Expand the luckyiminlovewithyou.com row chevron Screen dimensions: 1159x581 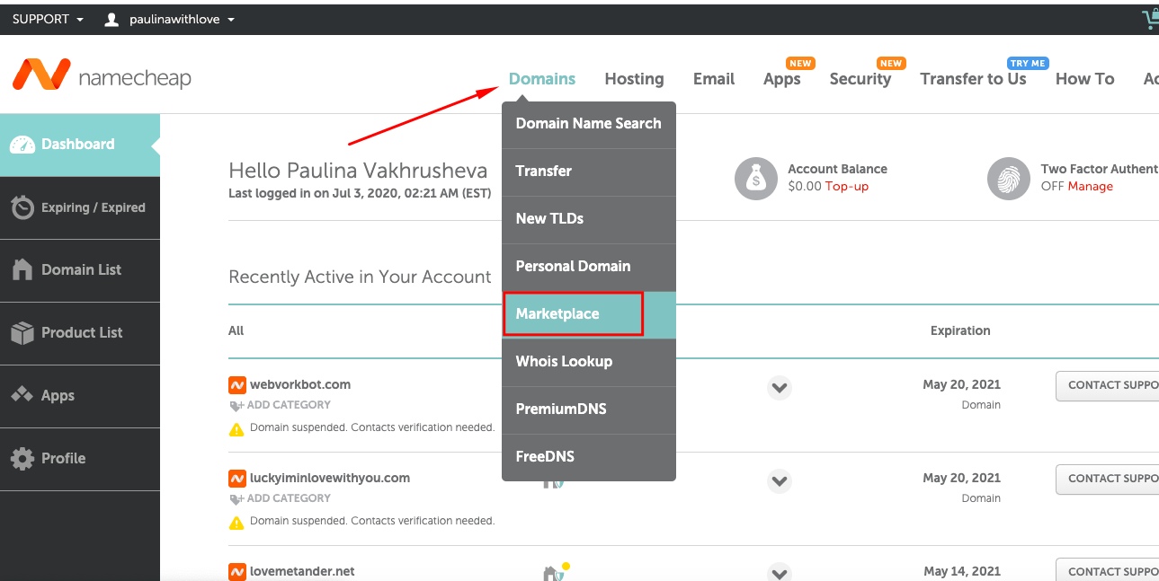pyautogui.click(x=779, y=481)
